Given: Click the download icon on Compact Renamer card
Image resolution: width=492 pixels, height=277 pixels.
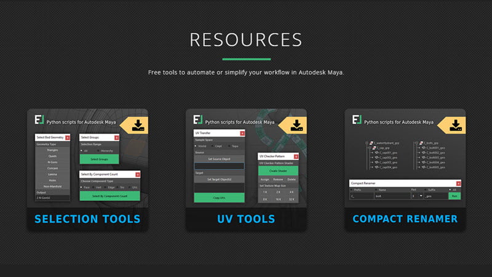Looking at the screenshot, I should tap(454, 126).
